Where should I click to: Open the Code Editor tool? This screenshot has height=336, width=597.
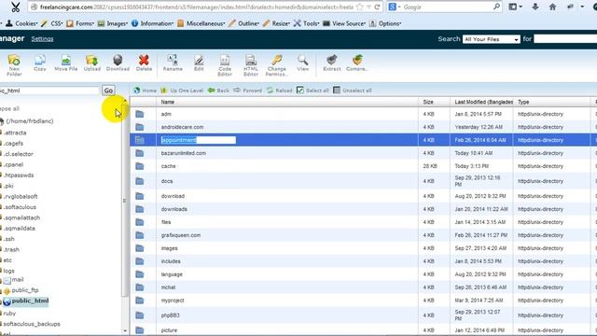(x=225, y=65)
